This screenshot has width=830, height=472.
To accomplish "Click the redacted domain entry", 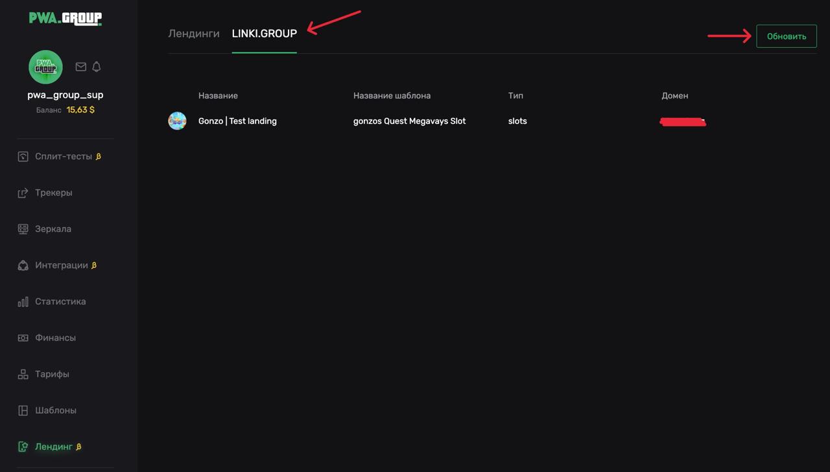I will pyautogui.click(x=682, y=121).
